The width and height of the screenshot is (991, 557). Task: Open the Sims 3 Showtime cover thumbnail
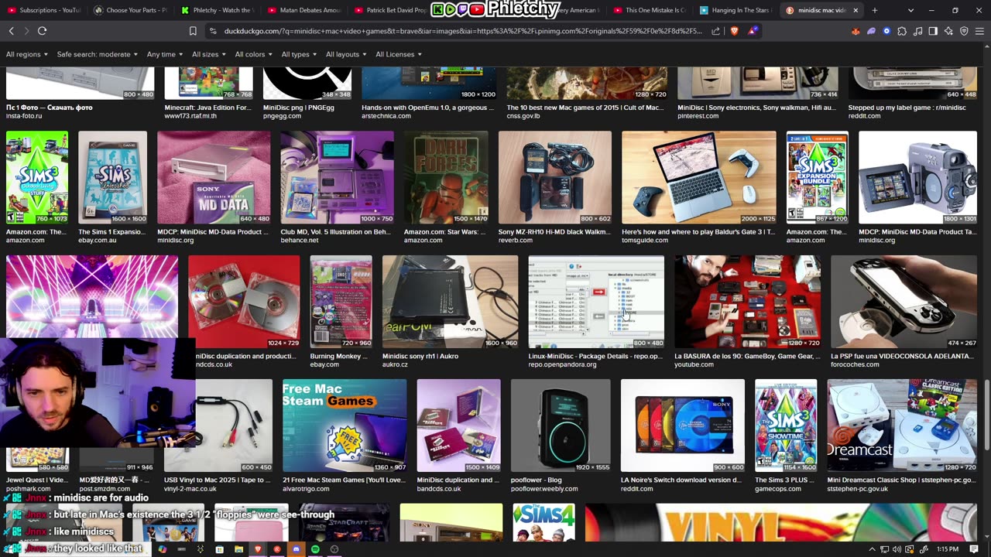786,425
